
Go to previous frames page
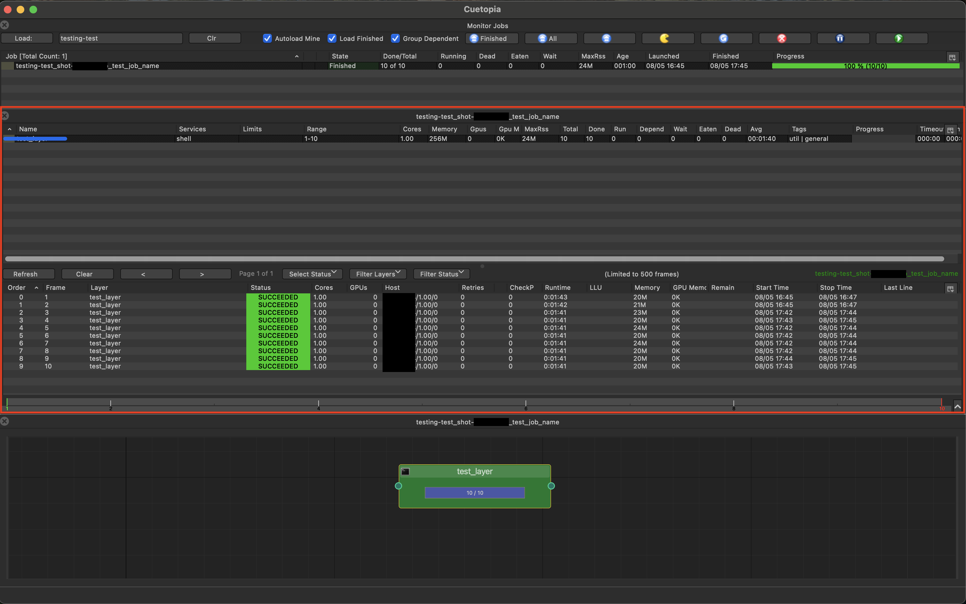pyautogui.click(x=146, y=274)
